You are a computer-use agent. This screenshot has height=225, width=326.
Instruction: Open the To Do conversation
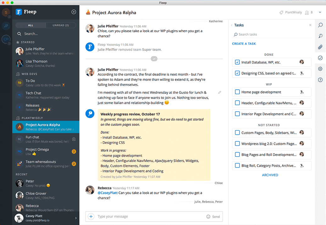46,83
